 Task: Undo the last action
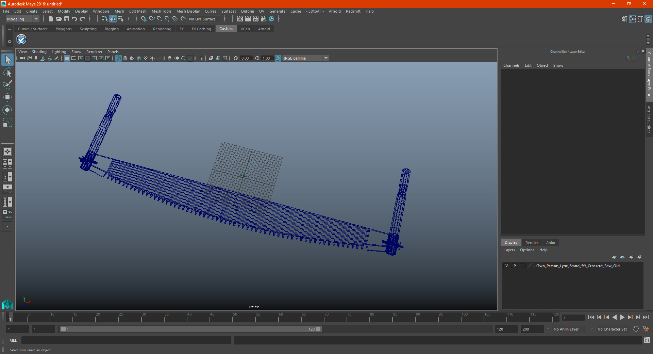[74, 19]
